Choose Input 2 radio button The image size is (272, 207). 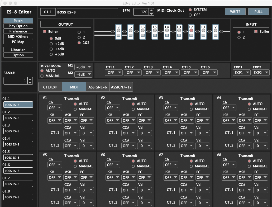coord(239,37)
